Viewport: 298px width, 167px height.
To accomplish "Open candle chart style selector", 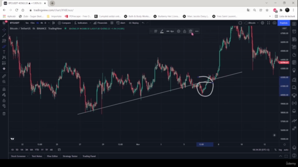I will click(54, 23).
